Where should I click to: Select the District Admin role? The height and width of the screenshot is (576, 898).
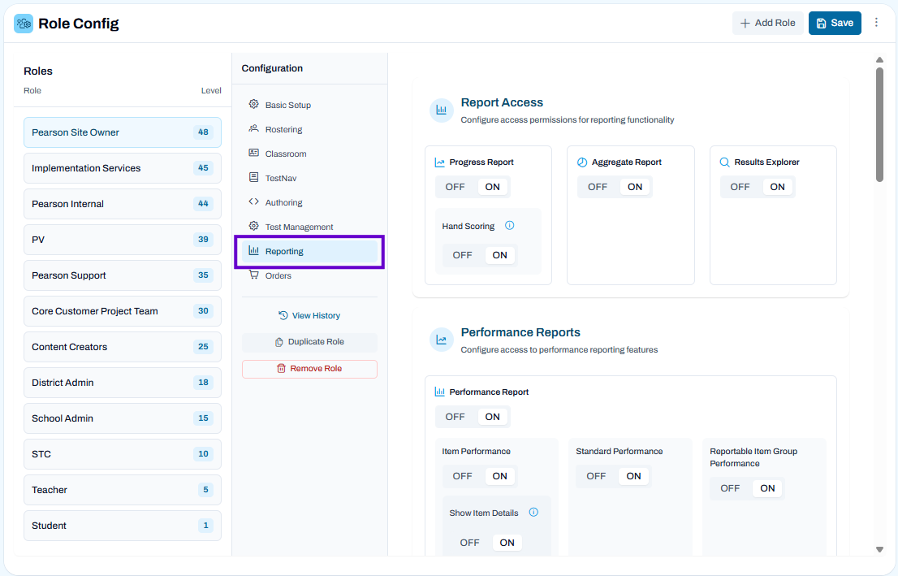pos(123,383)
